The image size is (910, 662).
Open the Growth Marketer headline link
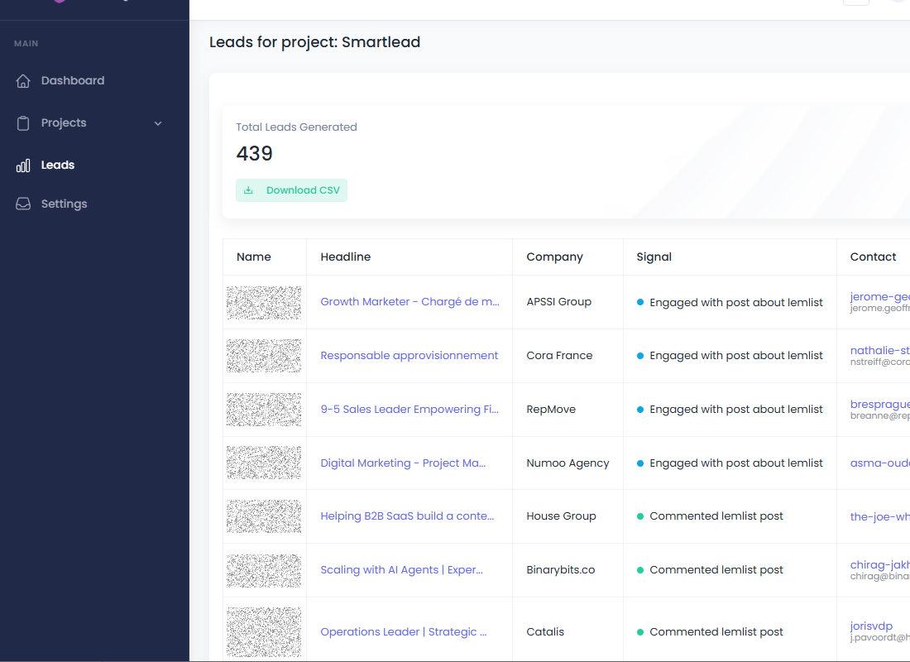[409, 302]
